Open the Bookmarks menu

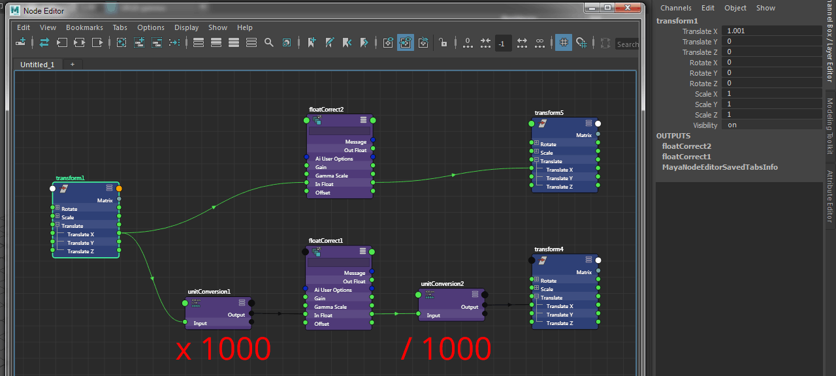pos(84,27)
